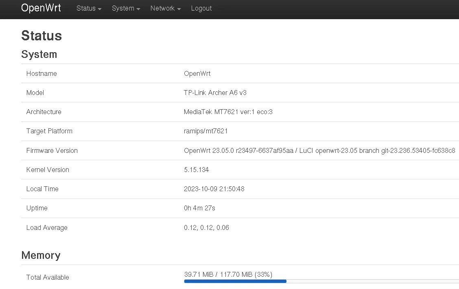Image resolution: width=459 pixels, height=289 pixels.
Task: Select the ramips/mt7621 target platform value
Action: point(206,131)
